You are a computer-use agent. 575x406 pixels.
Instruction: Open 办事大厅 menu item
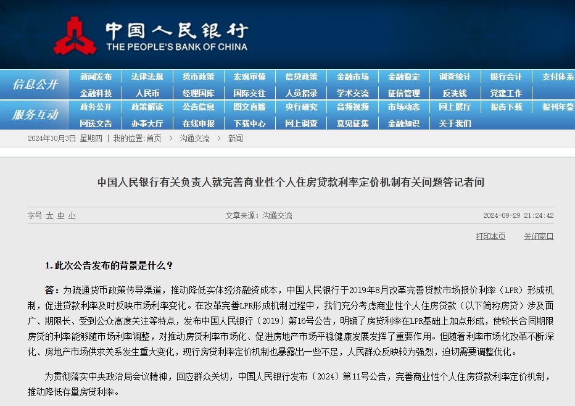pos(147,123)
